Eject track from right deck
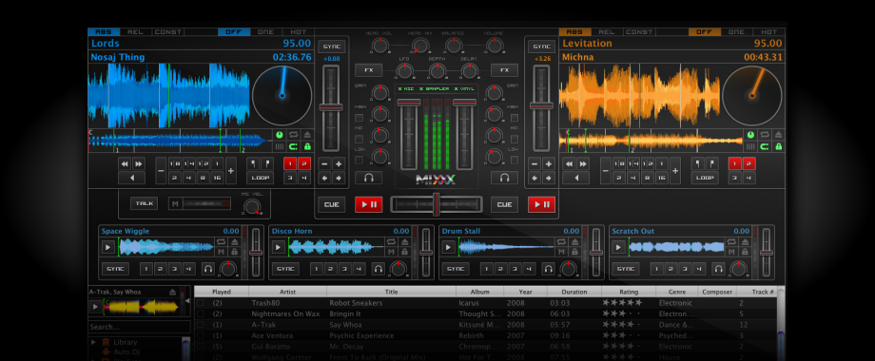Image resolution: width=875 pixels, height=361 pixels. tap(778, 135)
